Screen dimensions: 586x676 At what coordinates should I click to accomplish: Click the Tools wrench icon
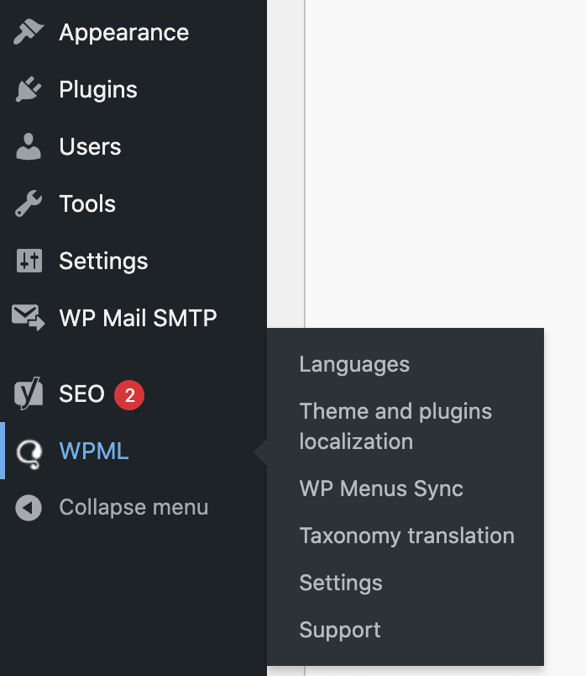(29, 204)
